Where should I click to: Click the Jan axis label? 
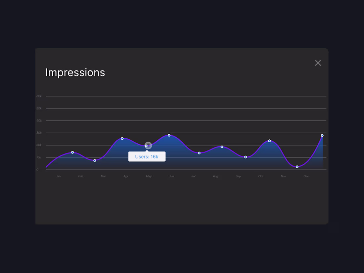pos(58,176)
